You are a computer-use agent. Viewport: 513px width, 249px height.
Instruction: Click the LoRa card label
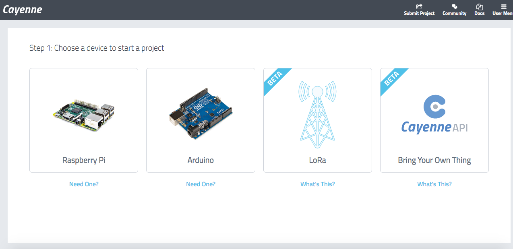(x=317, y=160)
